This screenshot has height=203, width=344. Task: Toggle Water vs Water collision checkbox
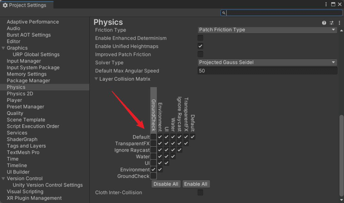coord(173,157)
